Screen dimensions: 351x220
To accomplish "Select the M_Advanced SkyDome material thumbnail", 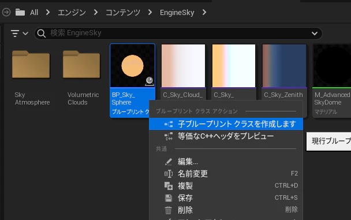I will tap(332, 66).
